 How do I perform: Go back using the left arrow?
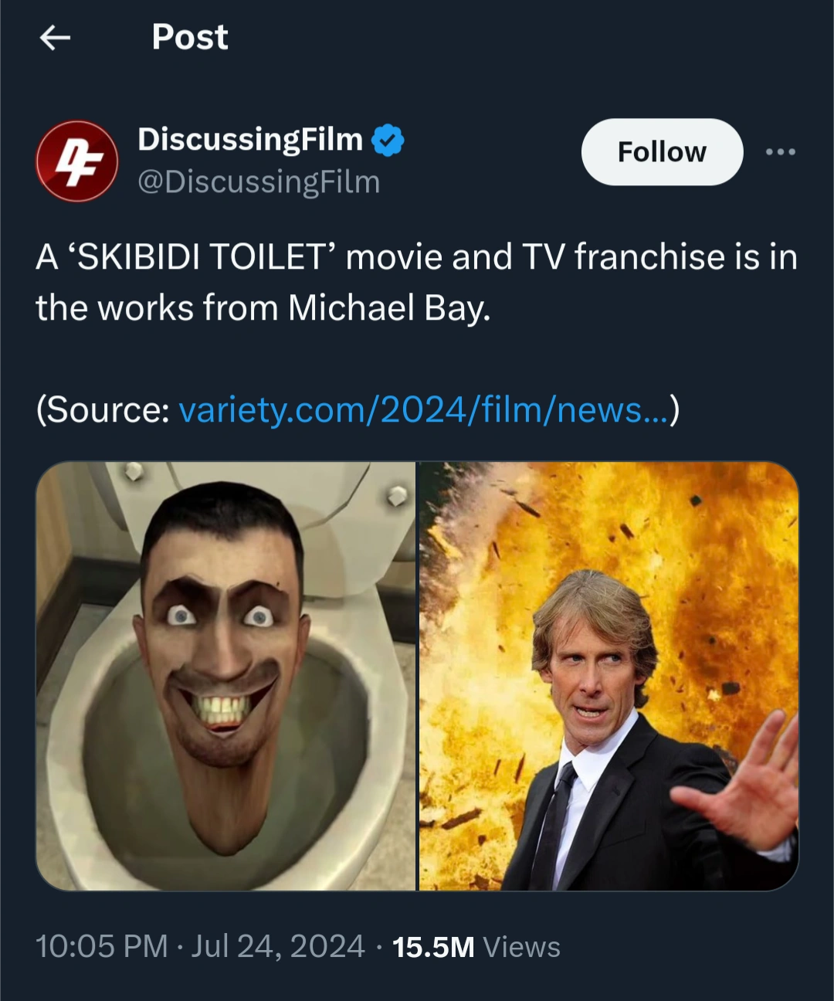(x=55, y=36)
